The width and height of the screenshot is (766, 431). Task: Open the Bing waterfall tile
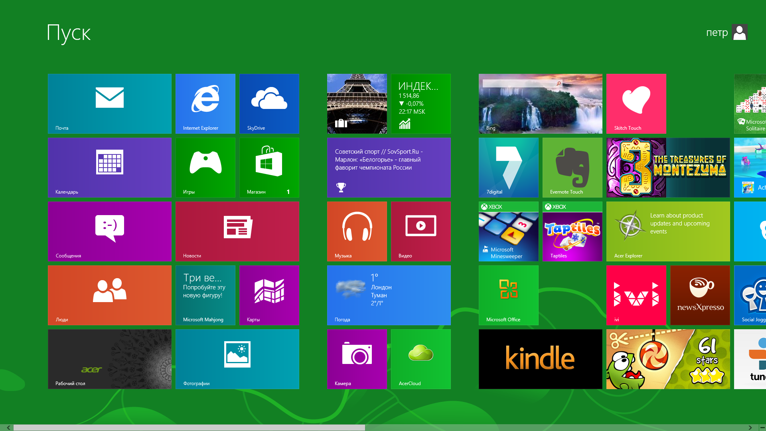[541, 104]
